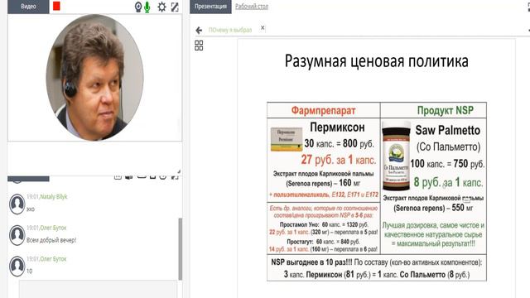530x298 pixels.
Task: Mute the green microphone icon
Action: (x=147, y=7)
